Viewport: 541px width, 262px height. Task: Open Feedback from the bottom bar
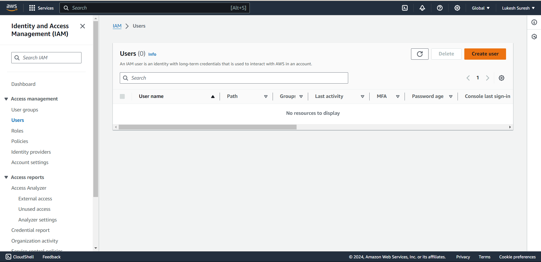click(x=51, y=257)
